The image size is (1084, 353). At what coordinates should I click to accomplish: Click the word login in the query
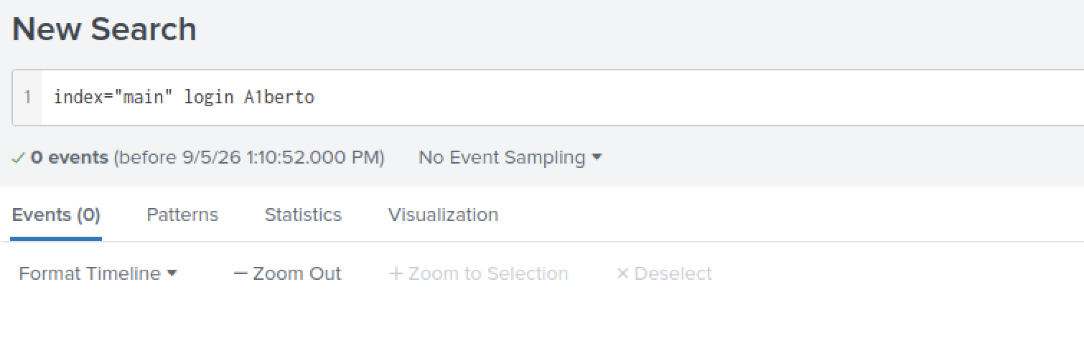click(209, 97)
